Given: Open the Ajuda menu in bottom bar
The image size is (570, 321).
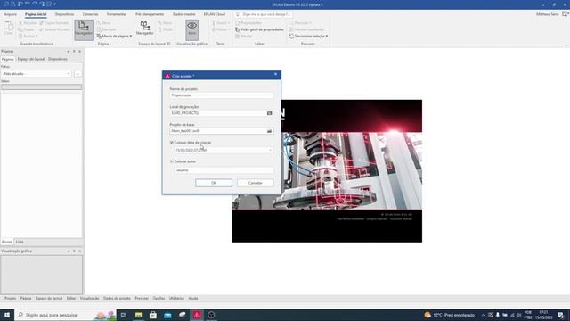Looking at the screenshot, I should pos(193,298).
